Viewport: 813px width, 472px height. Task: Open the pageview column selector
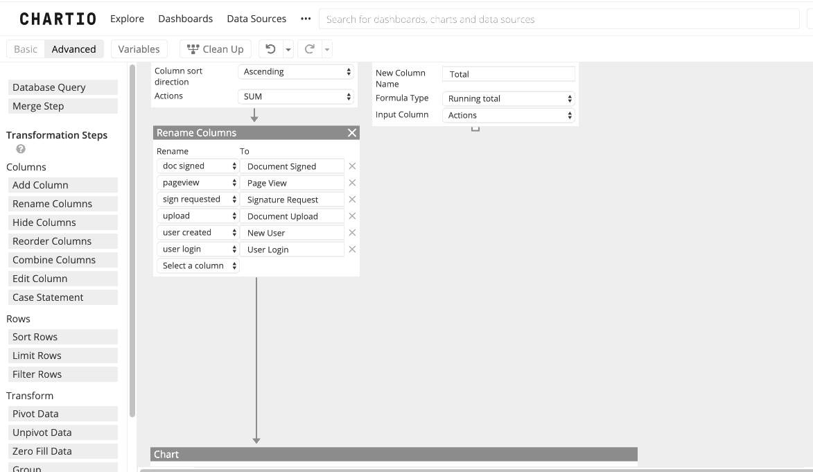tap(198, 182)
